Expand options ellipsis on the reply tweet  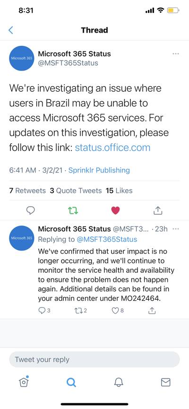pyautogui.click(x=176, y=229)
